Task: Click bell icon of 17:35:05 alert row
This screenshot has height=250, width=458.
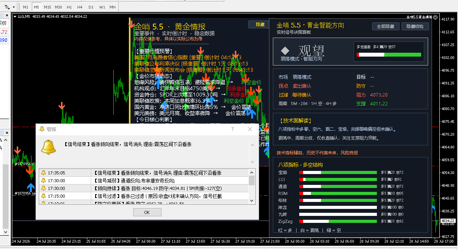Action: click(43, 173)
